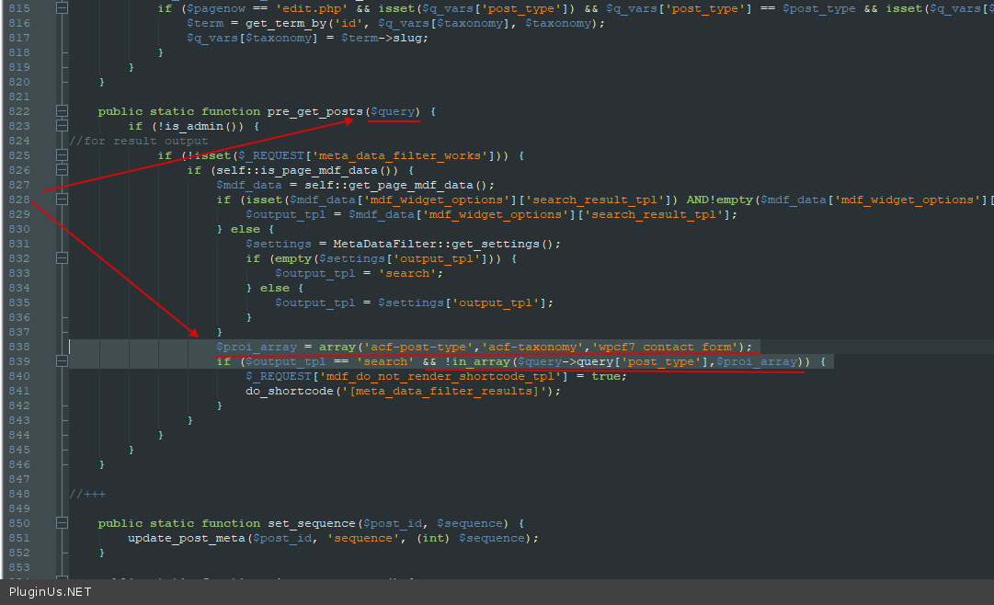
Task: Toggle fold marker on line 826
Action: (62, 170)
